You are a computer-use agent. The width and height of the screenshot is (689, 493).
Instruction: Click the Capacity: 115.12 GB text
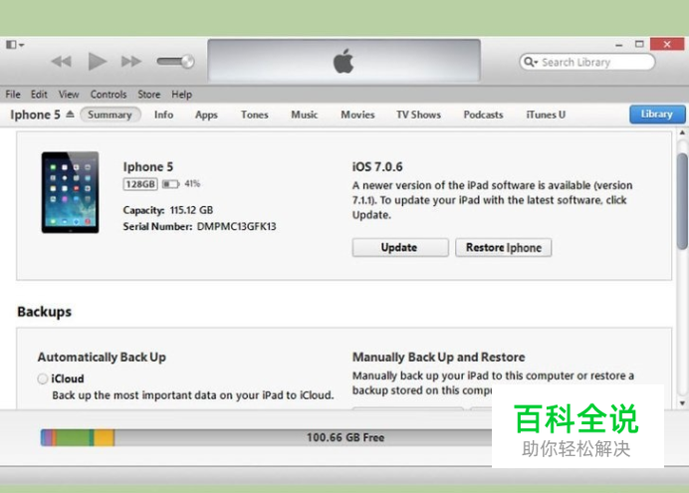pos(168,210)
